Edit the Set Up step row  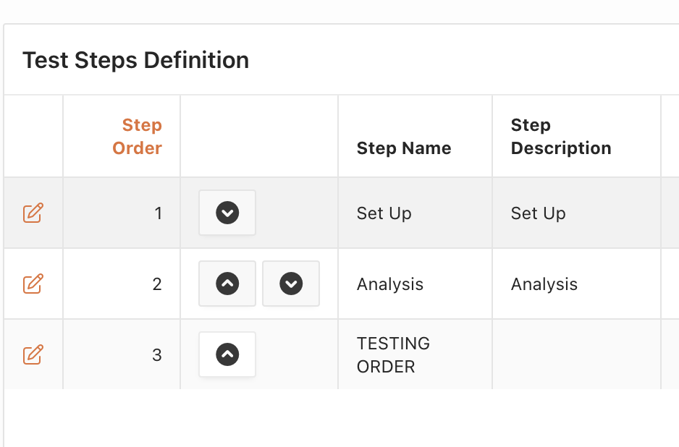point(33,213)
